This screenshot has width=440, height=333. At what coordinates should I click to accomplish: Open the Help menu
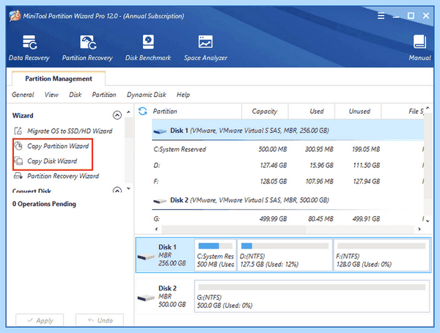pyautogui.click(x=183, y=95)
